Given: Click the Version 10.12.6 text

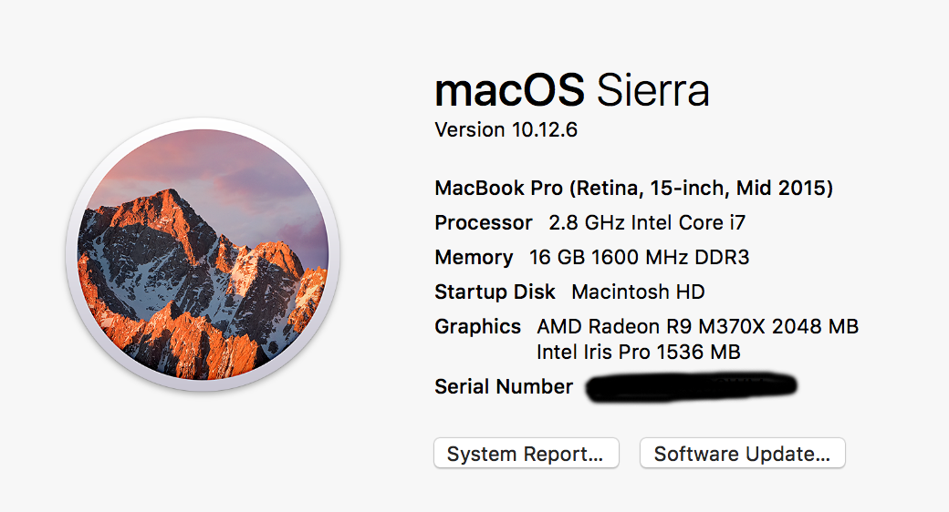Looking at the screenshot, I should tap(506, 130).
